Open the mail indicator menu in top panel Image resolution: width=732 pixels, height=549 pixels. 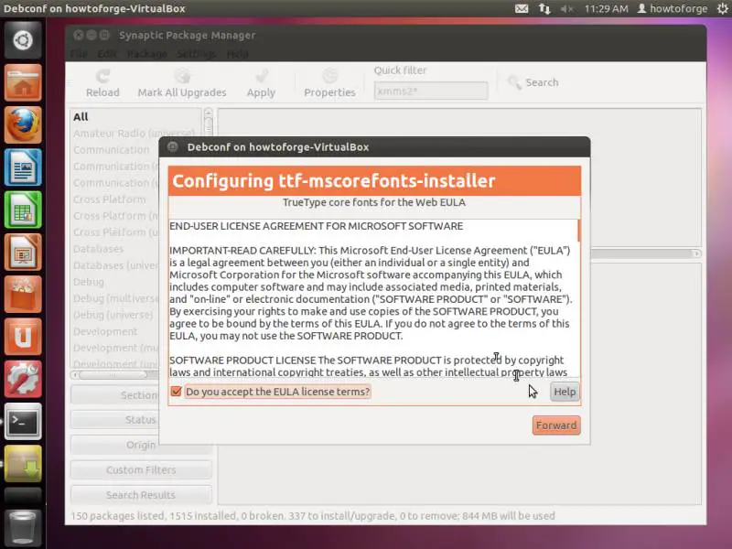tap(522, 9)
